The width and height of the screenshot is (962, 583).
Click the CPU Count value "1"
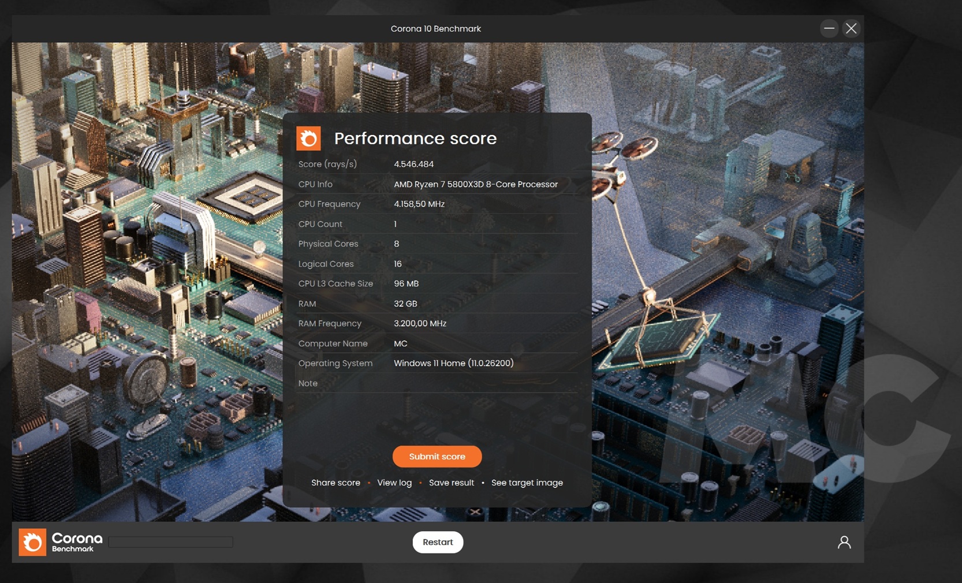395,224
